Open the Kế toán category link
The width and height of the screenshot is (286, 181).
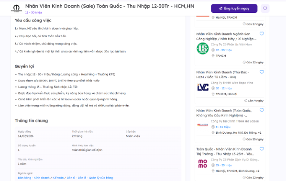click(x=58, y=178)
